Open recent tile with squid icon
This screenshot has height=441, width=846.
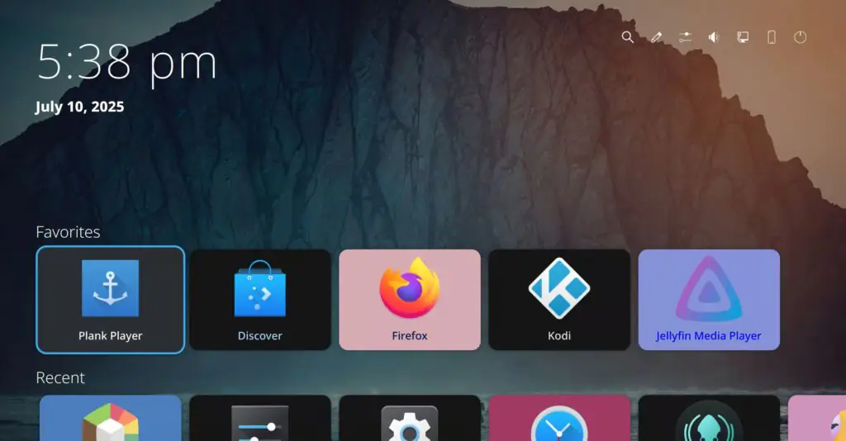click(709, 418)
